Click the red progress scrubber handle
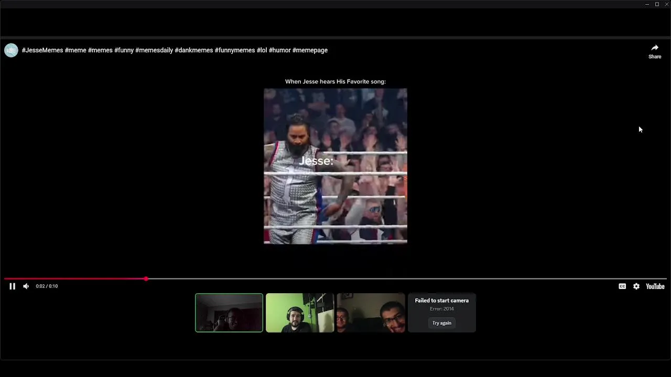671x377 pixels. 146,279
